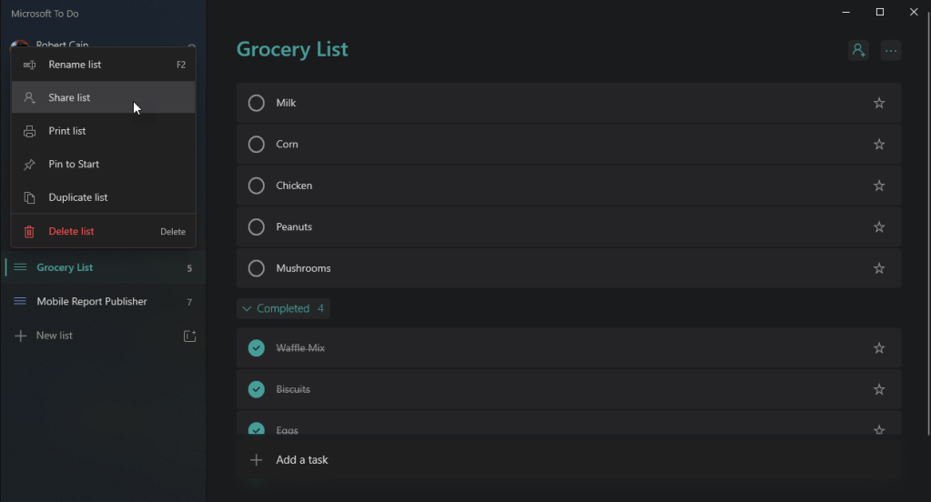Screen dimensions: 931x502
Task: Choose Pin to Start from context menu
Action: [74, 165]
